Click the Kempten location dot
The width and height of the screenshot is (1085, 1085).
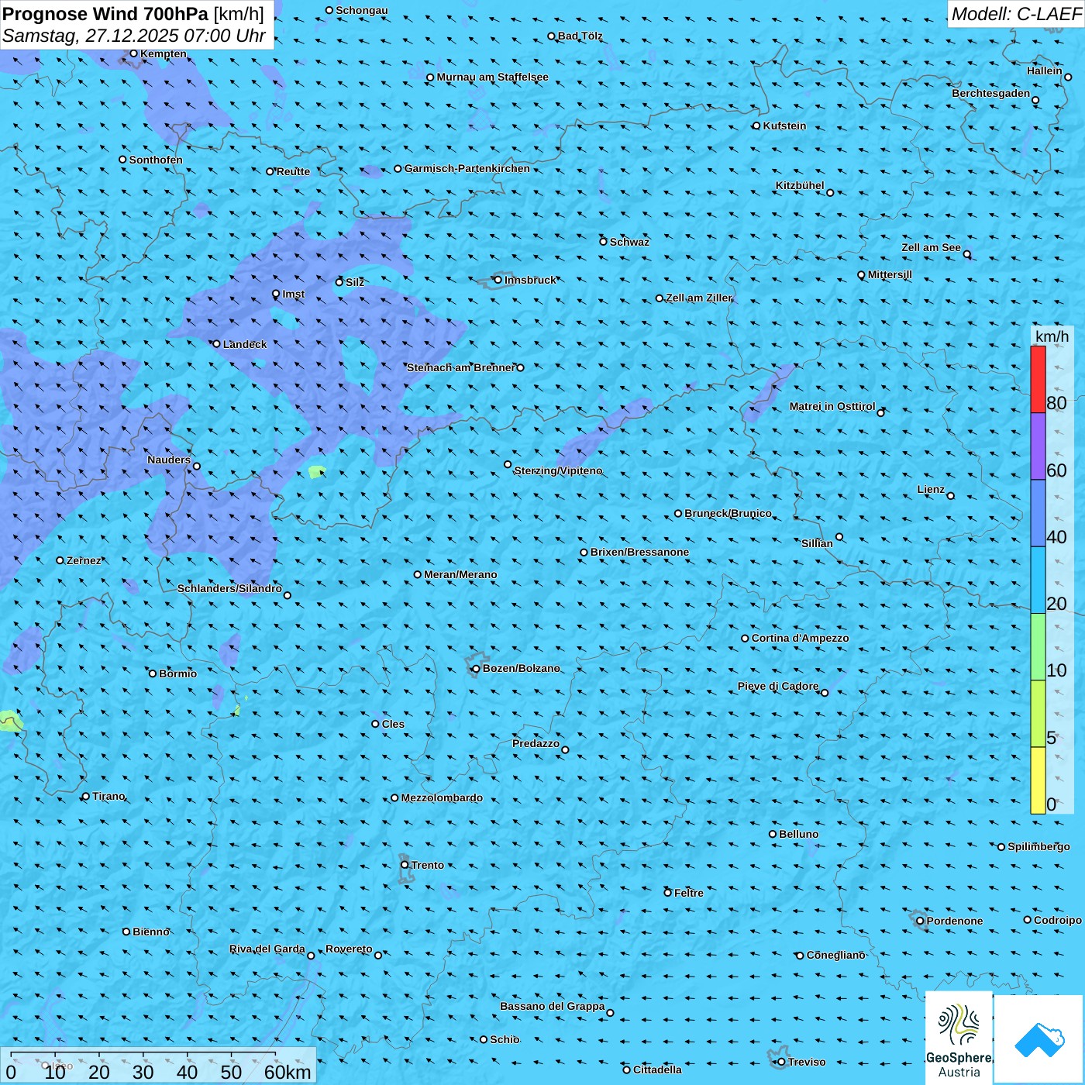133,53
